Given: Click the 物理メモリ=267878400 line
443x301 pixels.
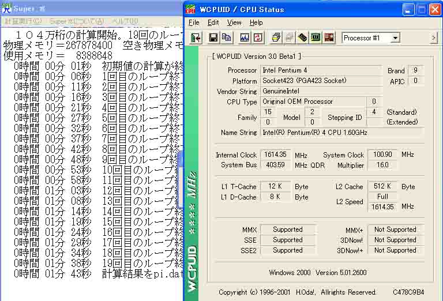Looking at the screenshot, I should (93, 46).
